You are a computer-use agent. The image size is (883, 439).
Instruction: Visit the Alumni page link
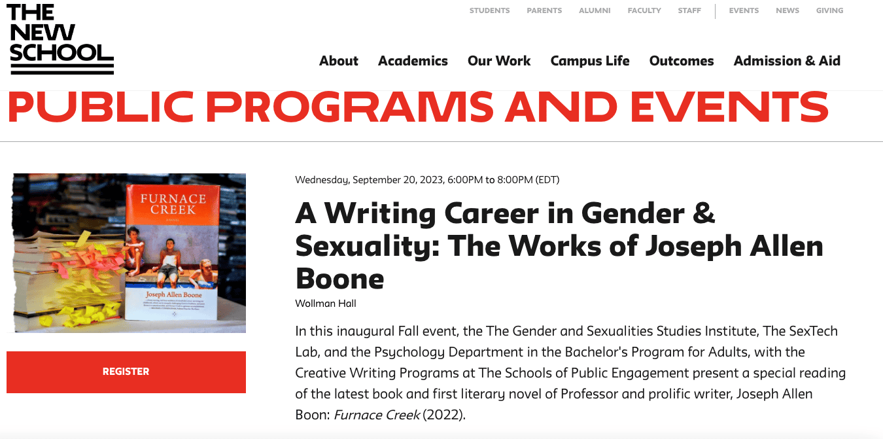click(x=595, y=10)
